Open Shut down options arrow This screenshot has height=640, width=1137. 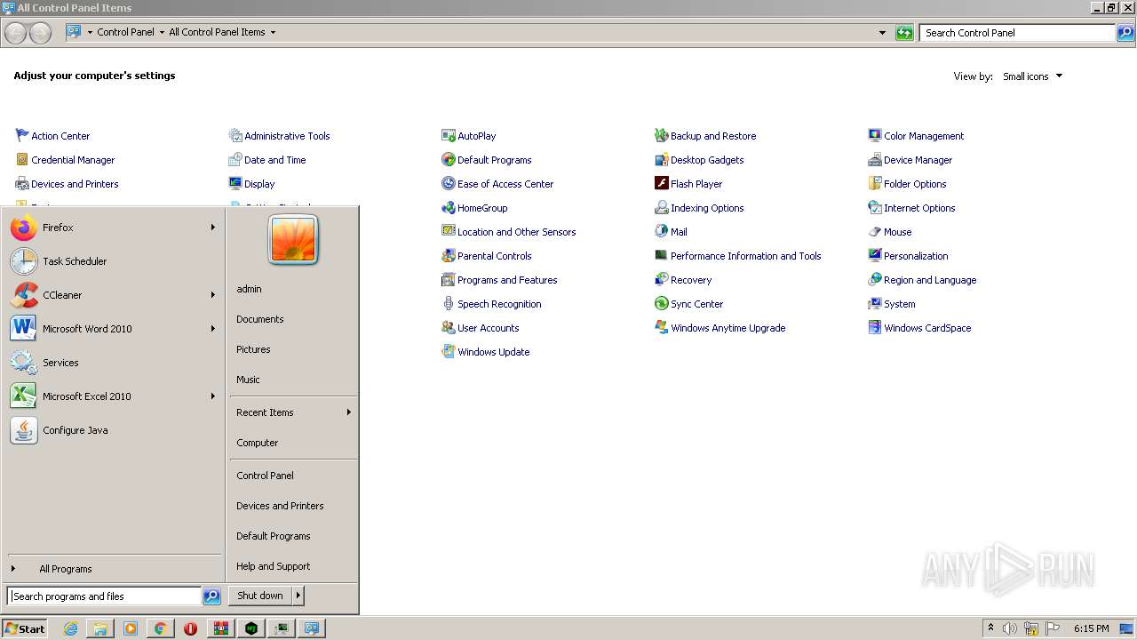[x=298, y=596]
